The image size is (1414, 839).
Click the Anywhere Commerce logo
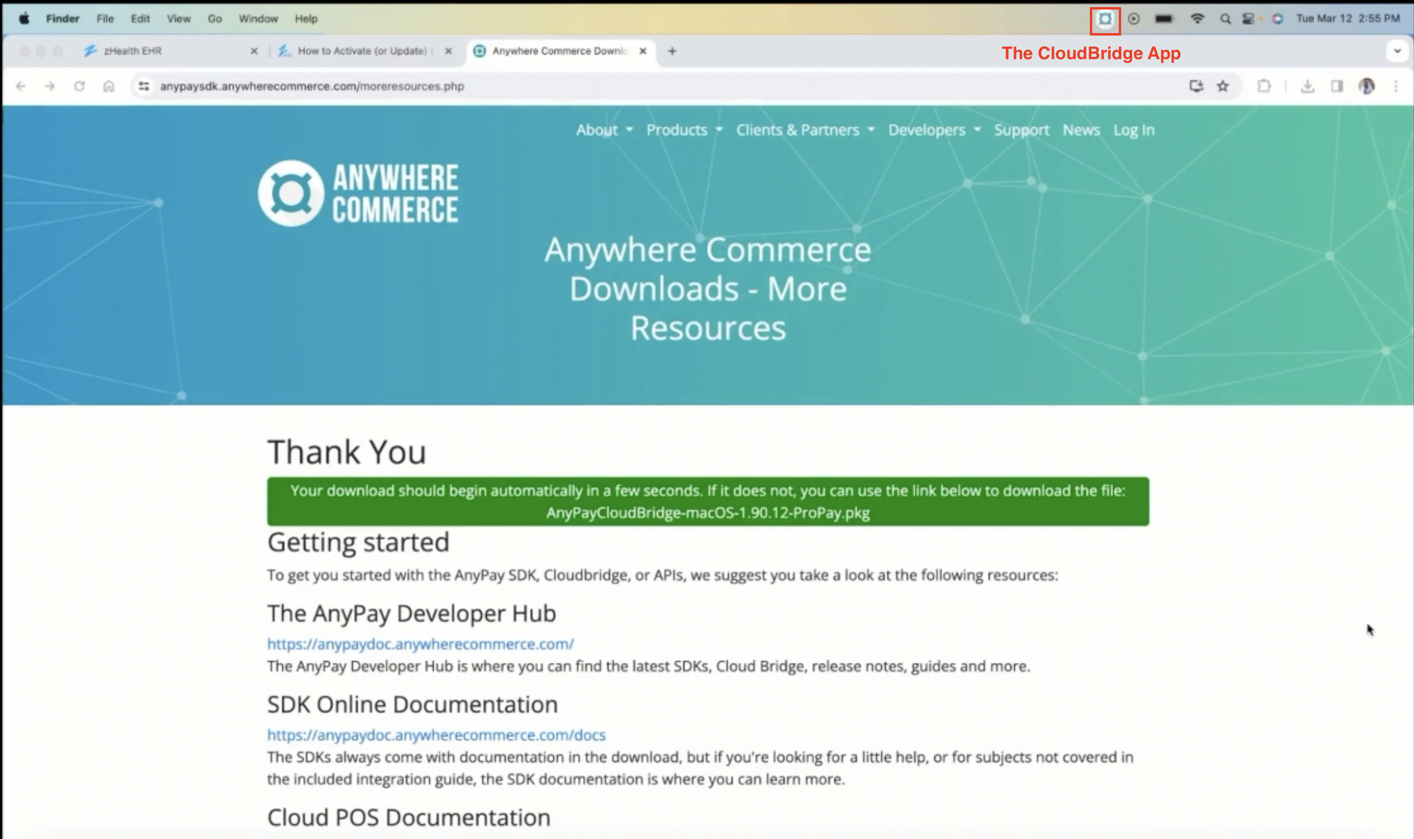coord(358,193)
